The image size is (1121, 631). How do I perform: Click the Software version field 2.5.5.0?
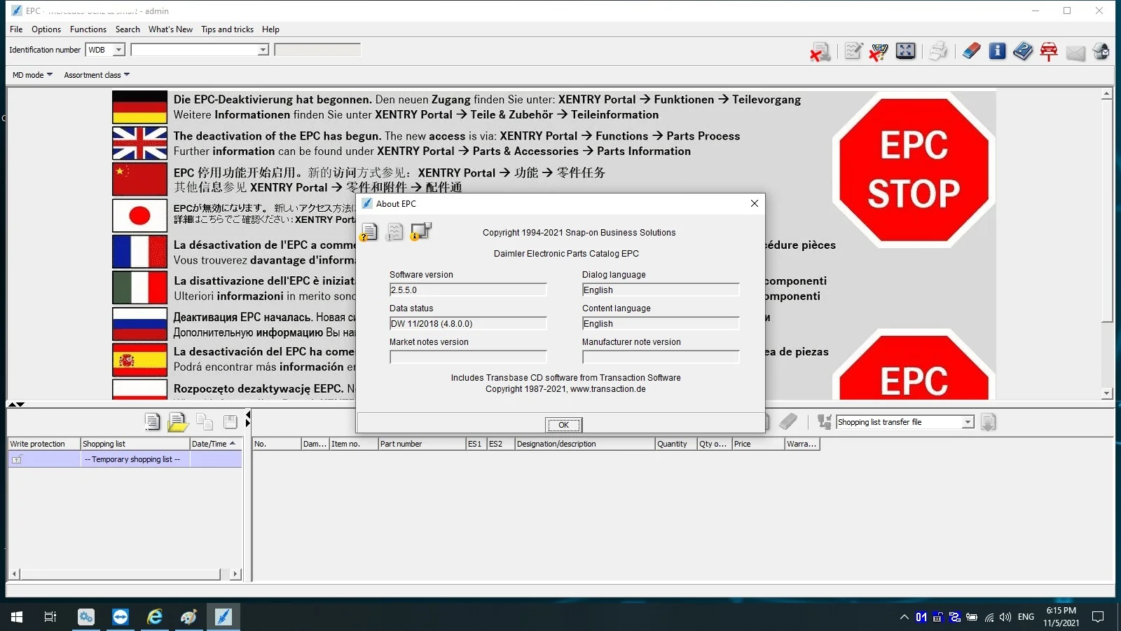468,290
